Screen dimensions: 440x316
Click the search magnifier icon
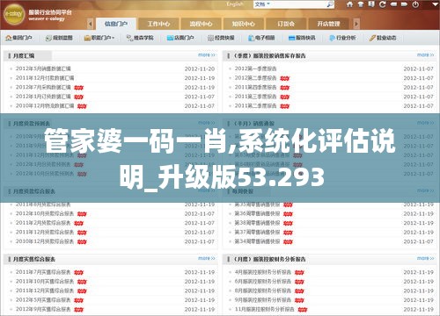click(x=330, y=4)
